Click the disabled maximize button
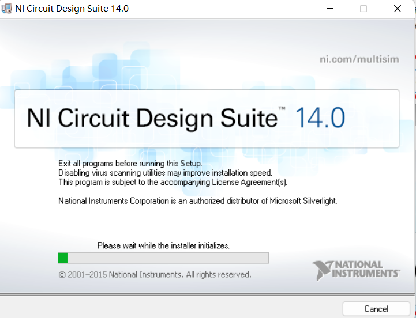416x318 pixels. [x=363, y=9]
